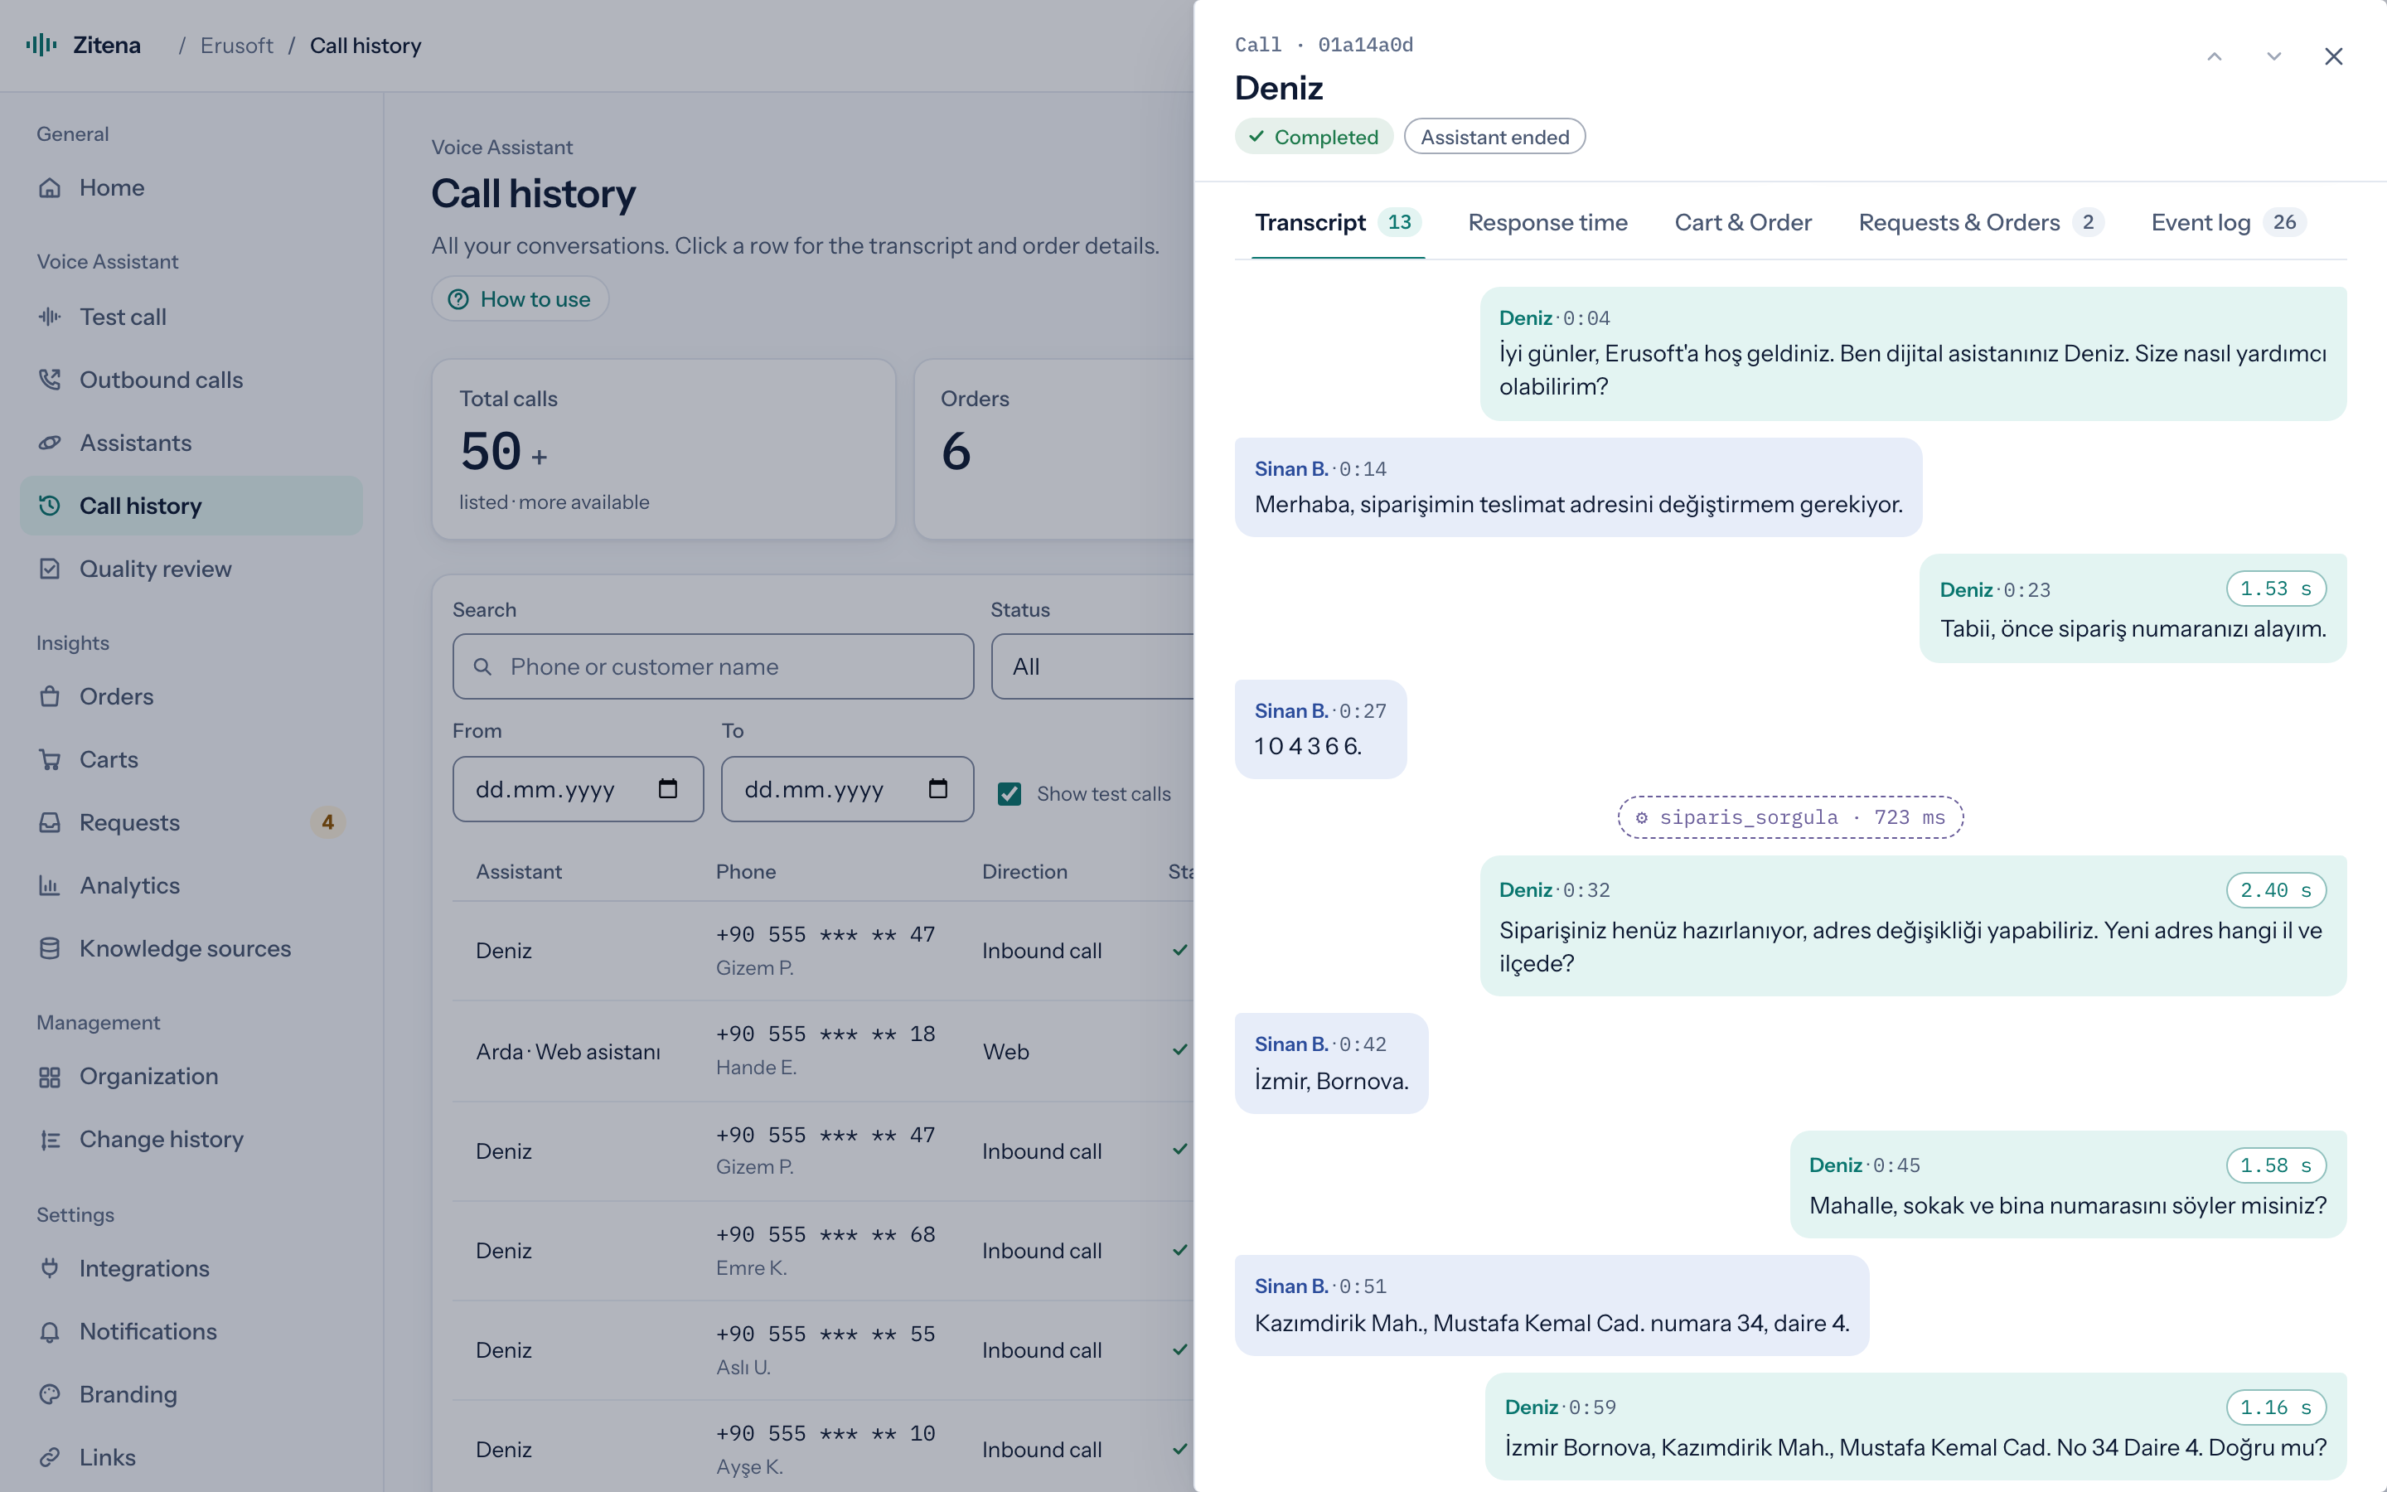
Task: Open Change history
Action: (191, 1140)
